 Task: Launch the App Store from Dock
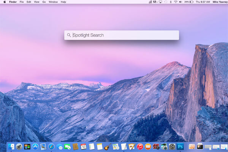point(35,147)
